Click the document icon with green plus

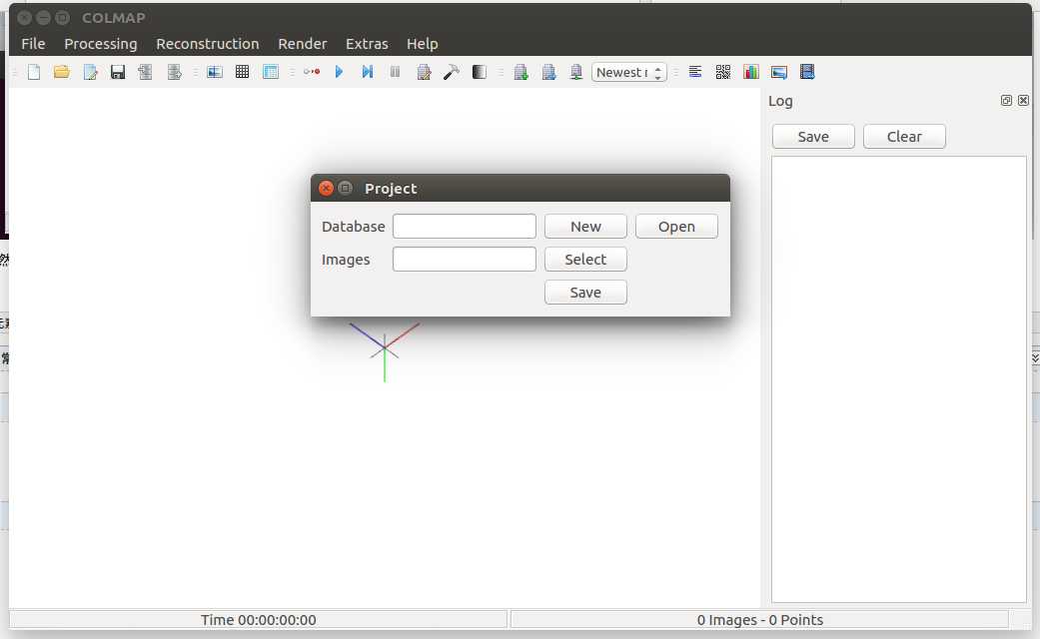520,72
